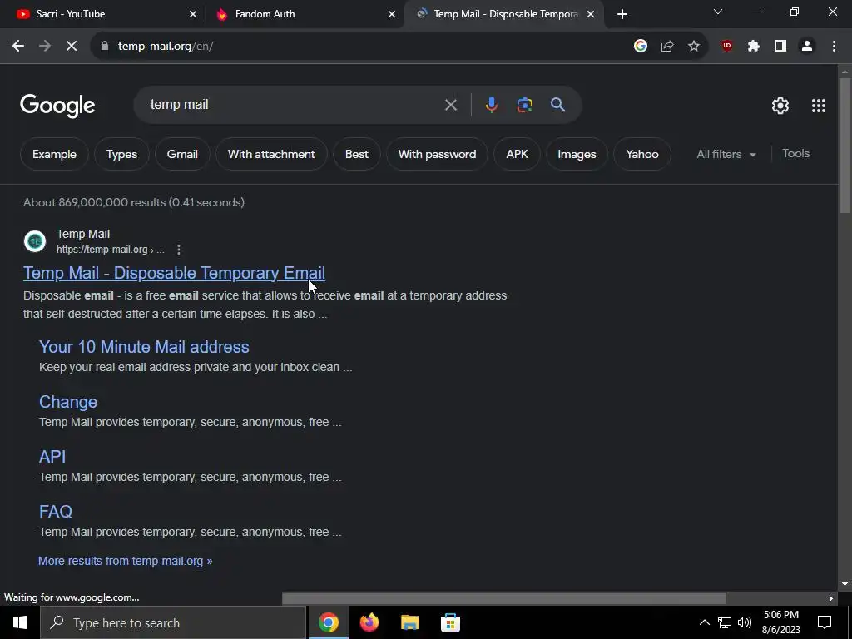Screen dimensions: 852x639
Task: Submit search with magnifying glass
Action: click(x=558, y=105)
